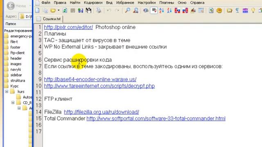
Task: Follow the tareeinternet.com decrypt.php link
Action: pyautogui.click(x=99, y=86)
